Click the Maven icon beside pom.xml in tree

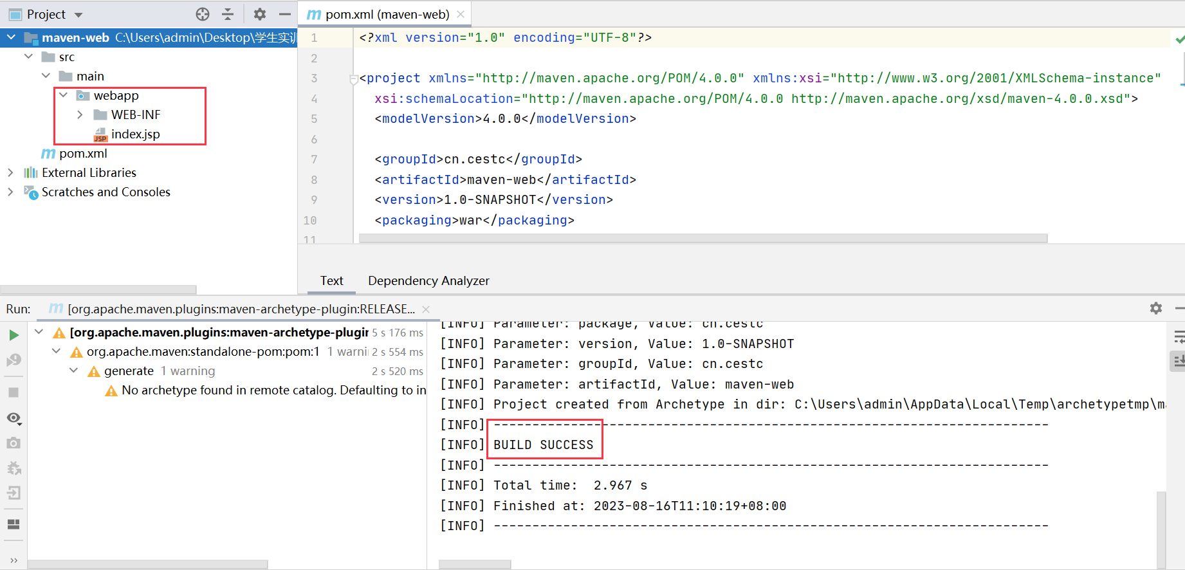(48, 154)
